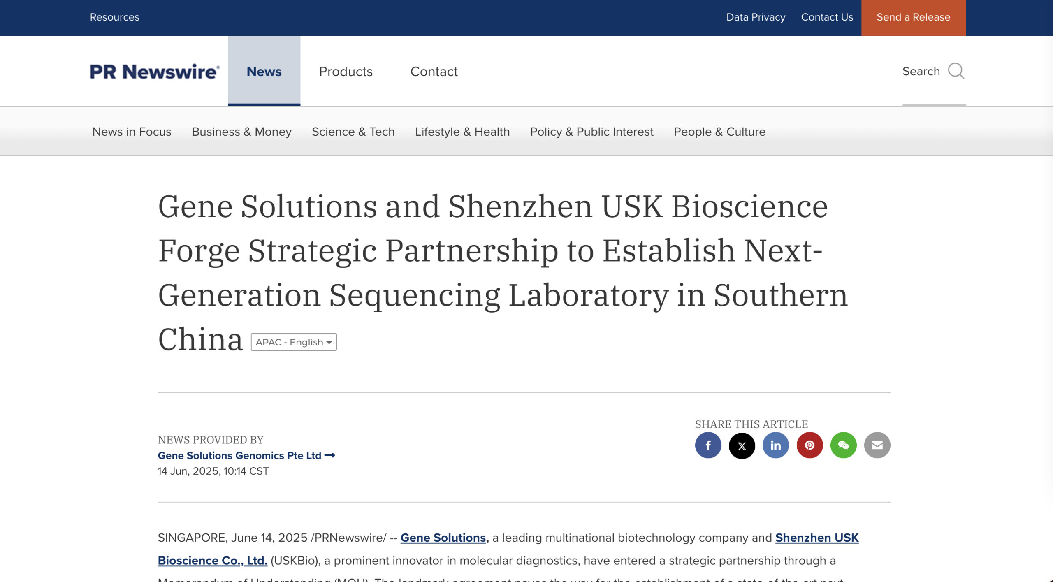This screenshot has width=1053, height=582.
Task: Expand the Resources menu
Action: (x=114, y=17)
